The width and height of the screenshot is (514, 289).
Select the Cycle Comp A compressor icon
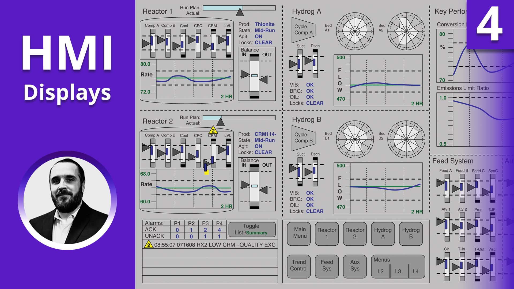[303, 29]
